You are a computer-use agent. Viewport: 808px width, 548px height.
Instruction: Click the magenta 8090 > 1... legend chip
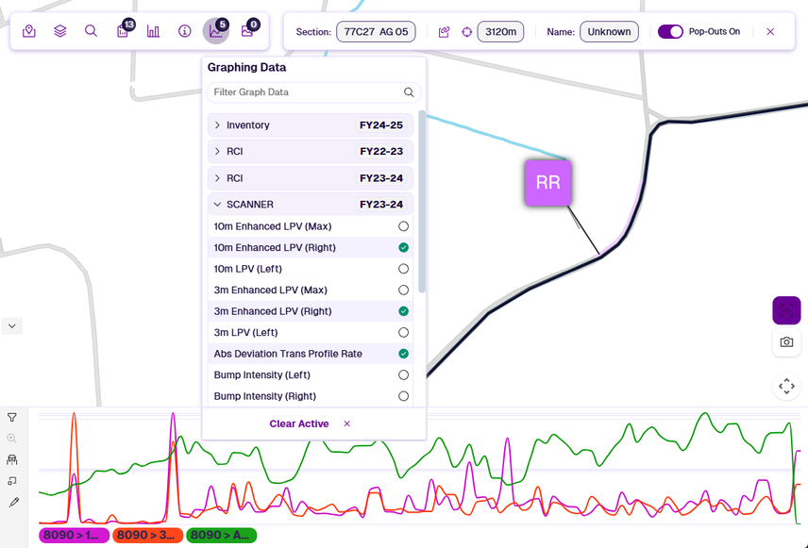click(75, 535)
